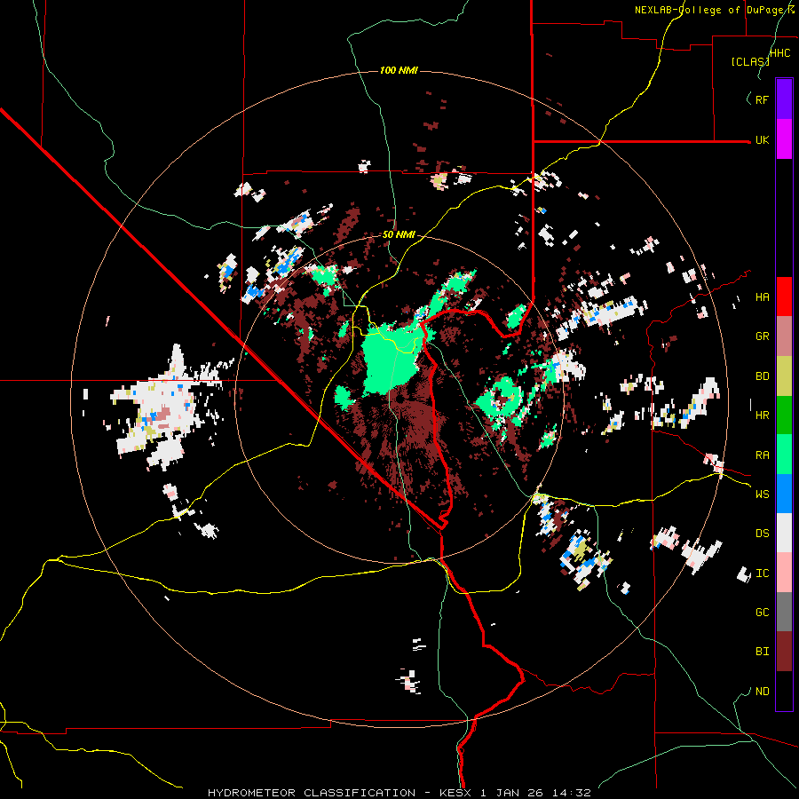
Task: Click the RA legend label
Action: [762, 455]
